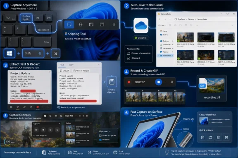Screen dimensions: 238x158
Task: Toggle the mic in the Capture widget
Action: (x=57, y=130)
